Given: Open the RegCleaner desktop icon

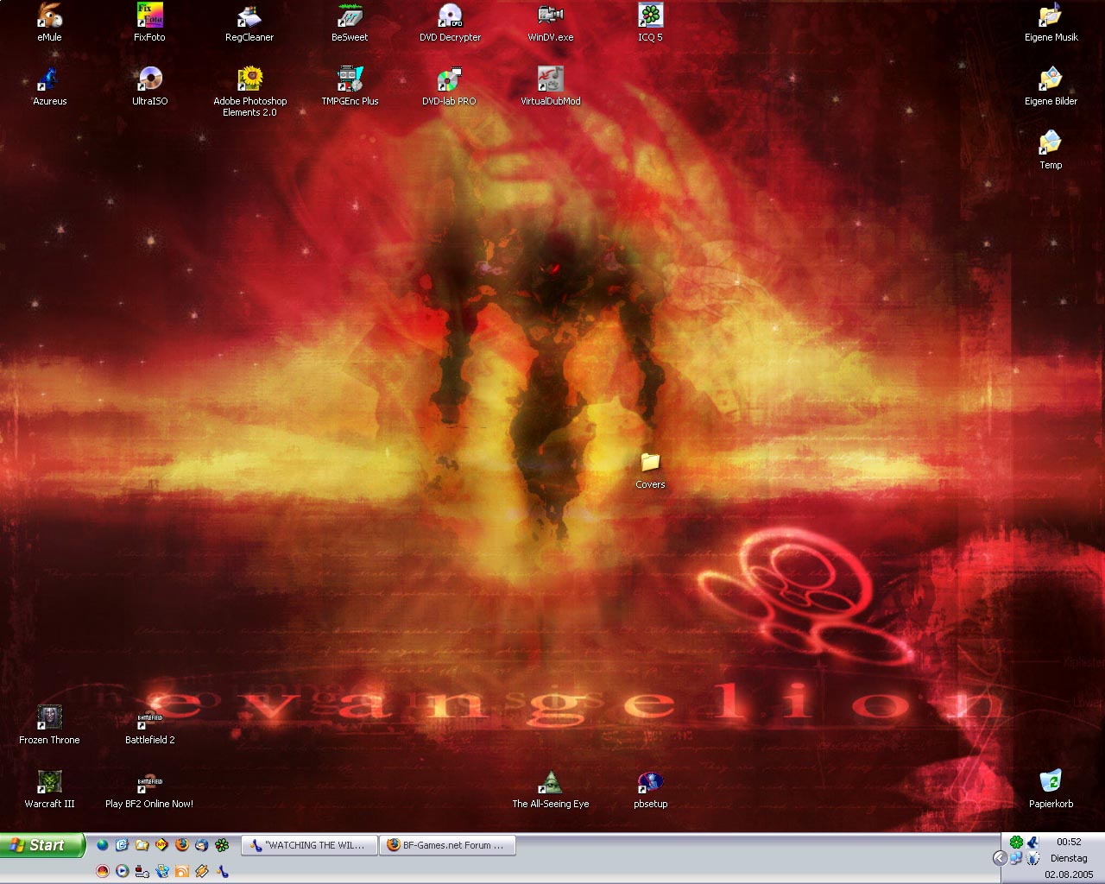Looking at the screenshot, I should tap(249, 23).
